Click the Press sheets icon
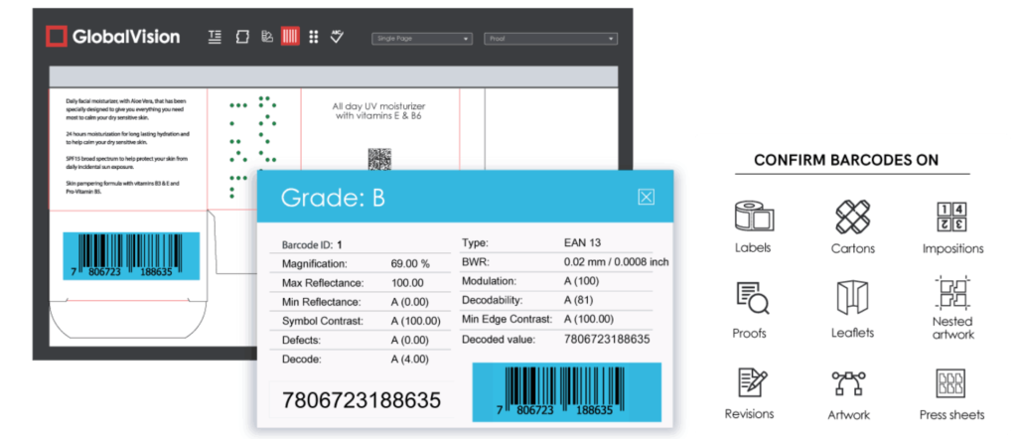Screen dimensions: 1017x439 [x=952, y=382]
